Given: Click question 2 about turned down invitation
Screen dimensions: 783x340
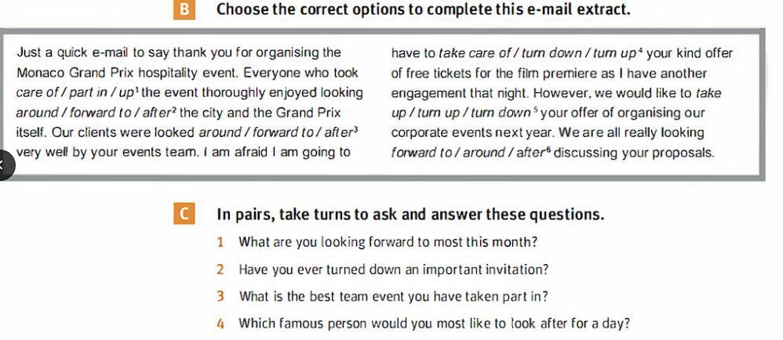Looking at the screenshot, I should [x=393, y=269].
